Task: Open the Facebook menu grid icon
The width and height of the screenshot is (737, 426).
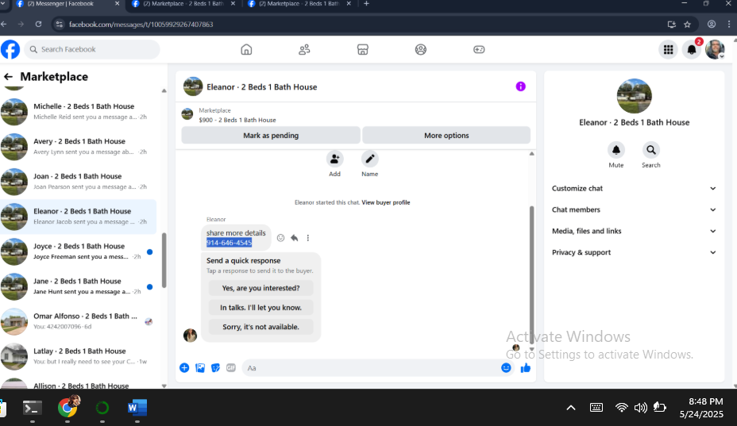Action: tap(668, 49)
